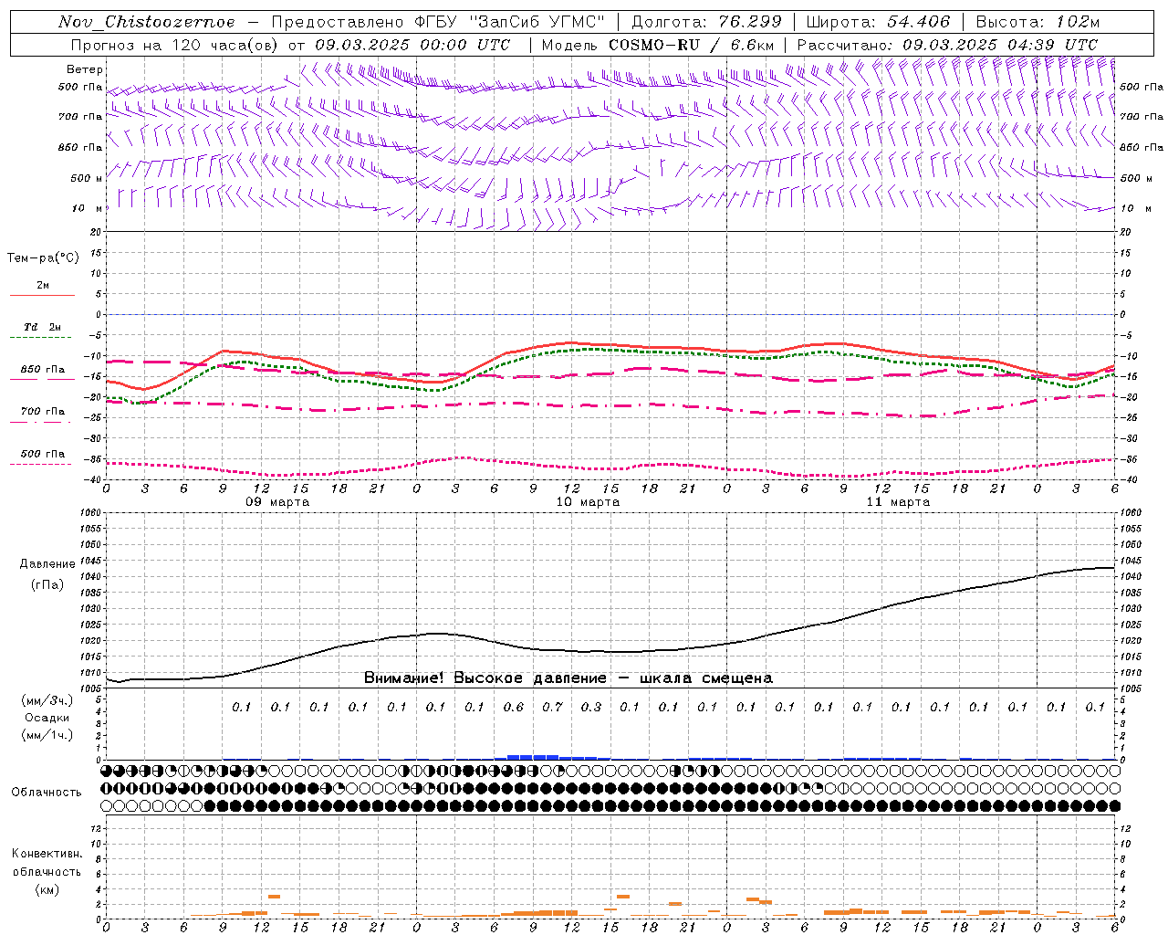Click the 'Осадки' precipitation label
Viewport: 1168px width, 935px height.
pyautogui.click(x=47, y=718)
